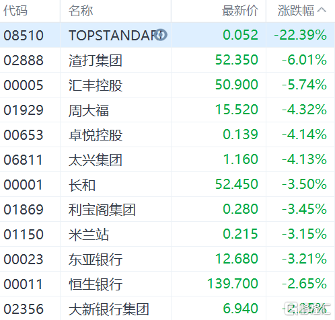Sort by 代码 column header
Screen dimensions: 335x320
tap(15, 11)
